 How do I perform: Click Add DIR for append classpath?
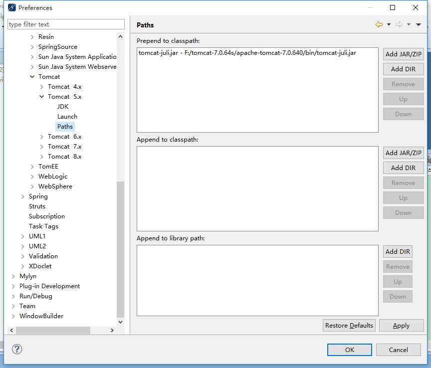(403, 168)
